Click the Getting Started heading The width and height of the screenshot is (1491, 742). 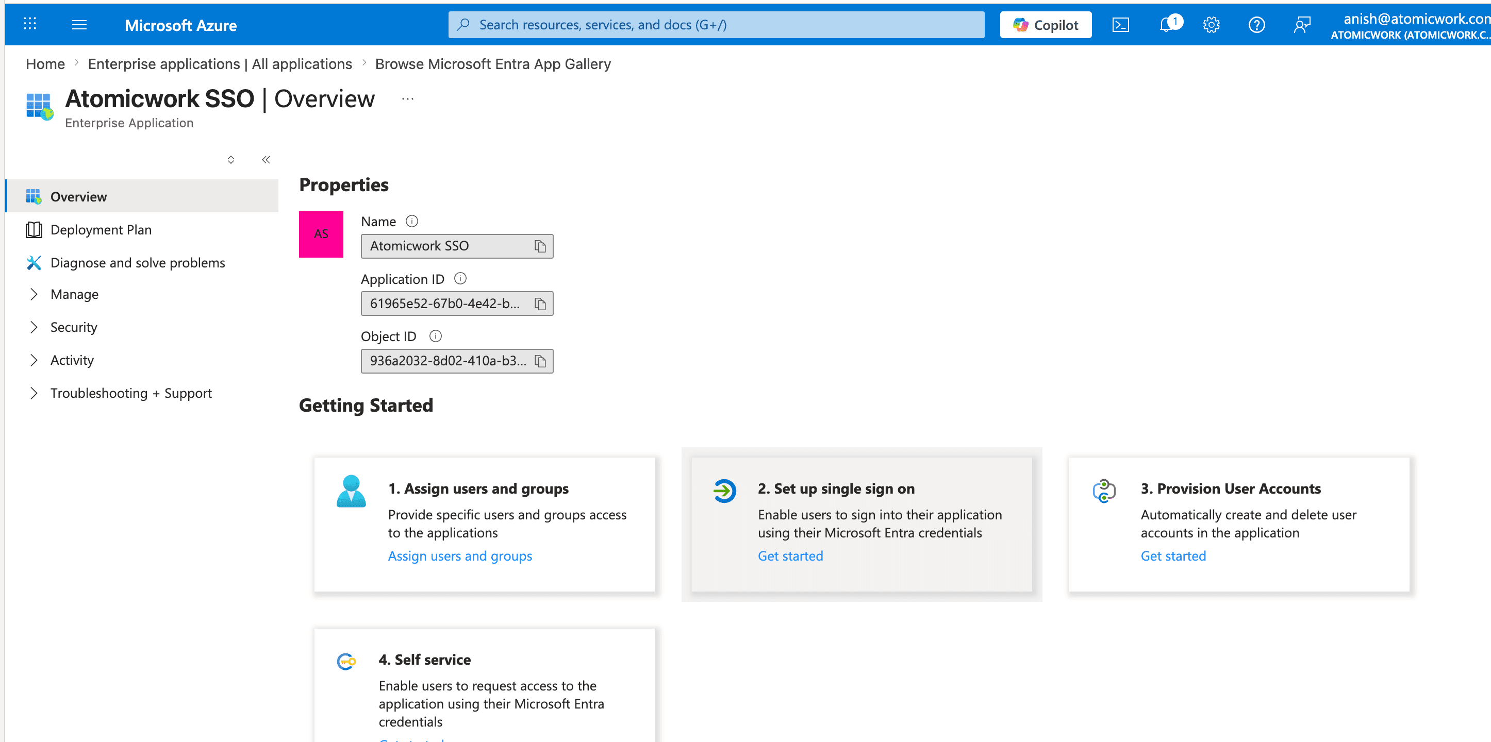point(366,406)
